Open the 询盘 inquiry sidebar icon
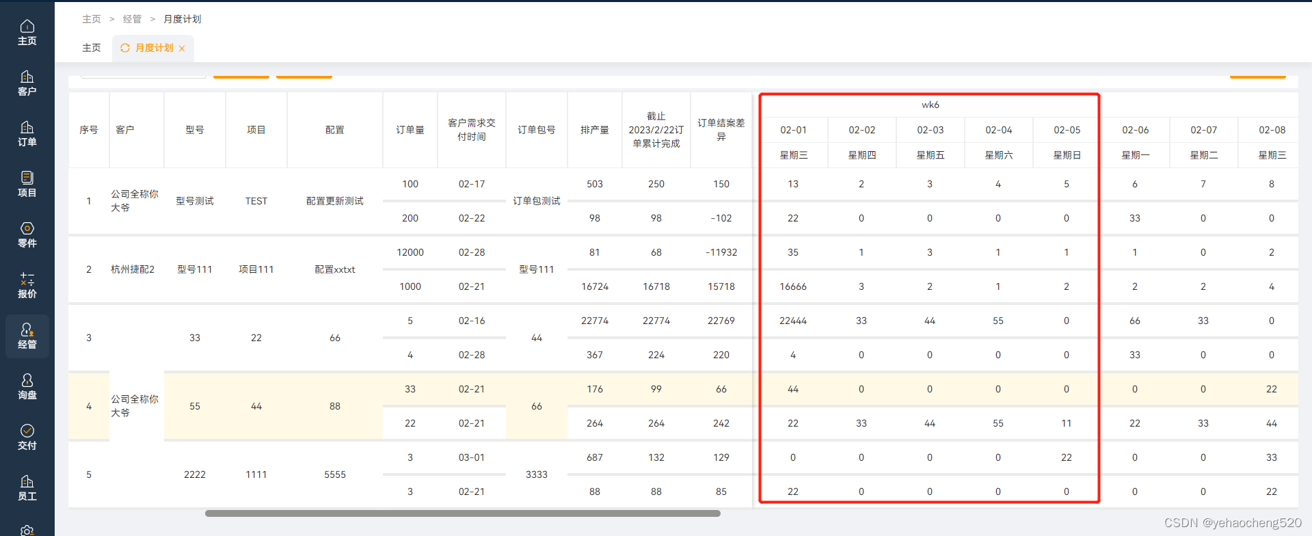 [27, 387]
